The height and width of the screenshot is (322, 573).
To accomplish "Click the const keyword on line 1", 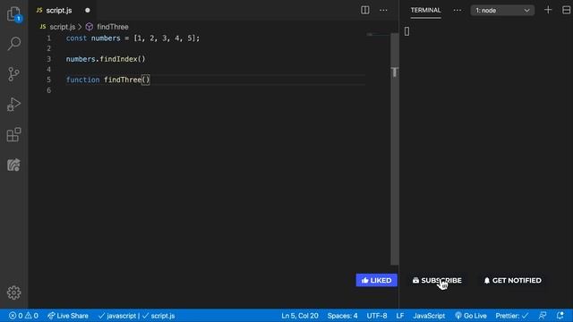I will [76, 38].
